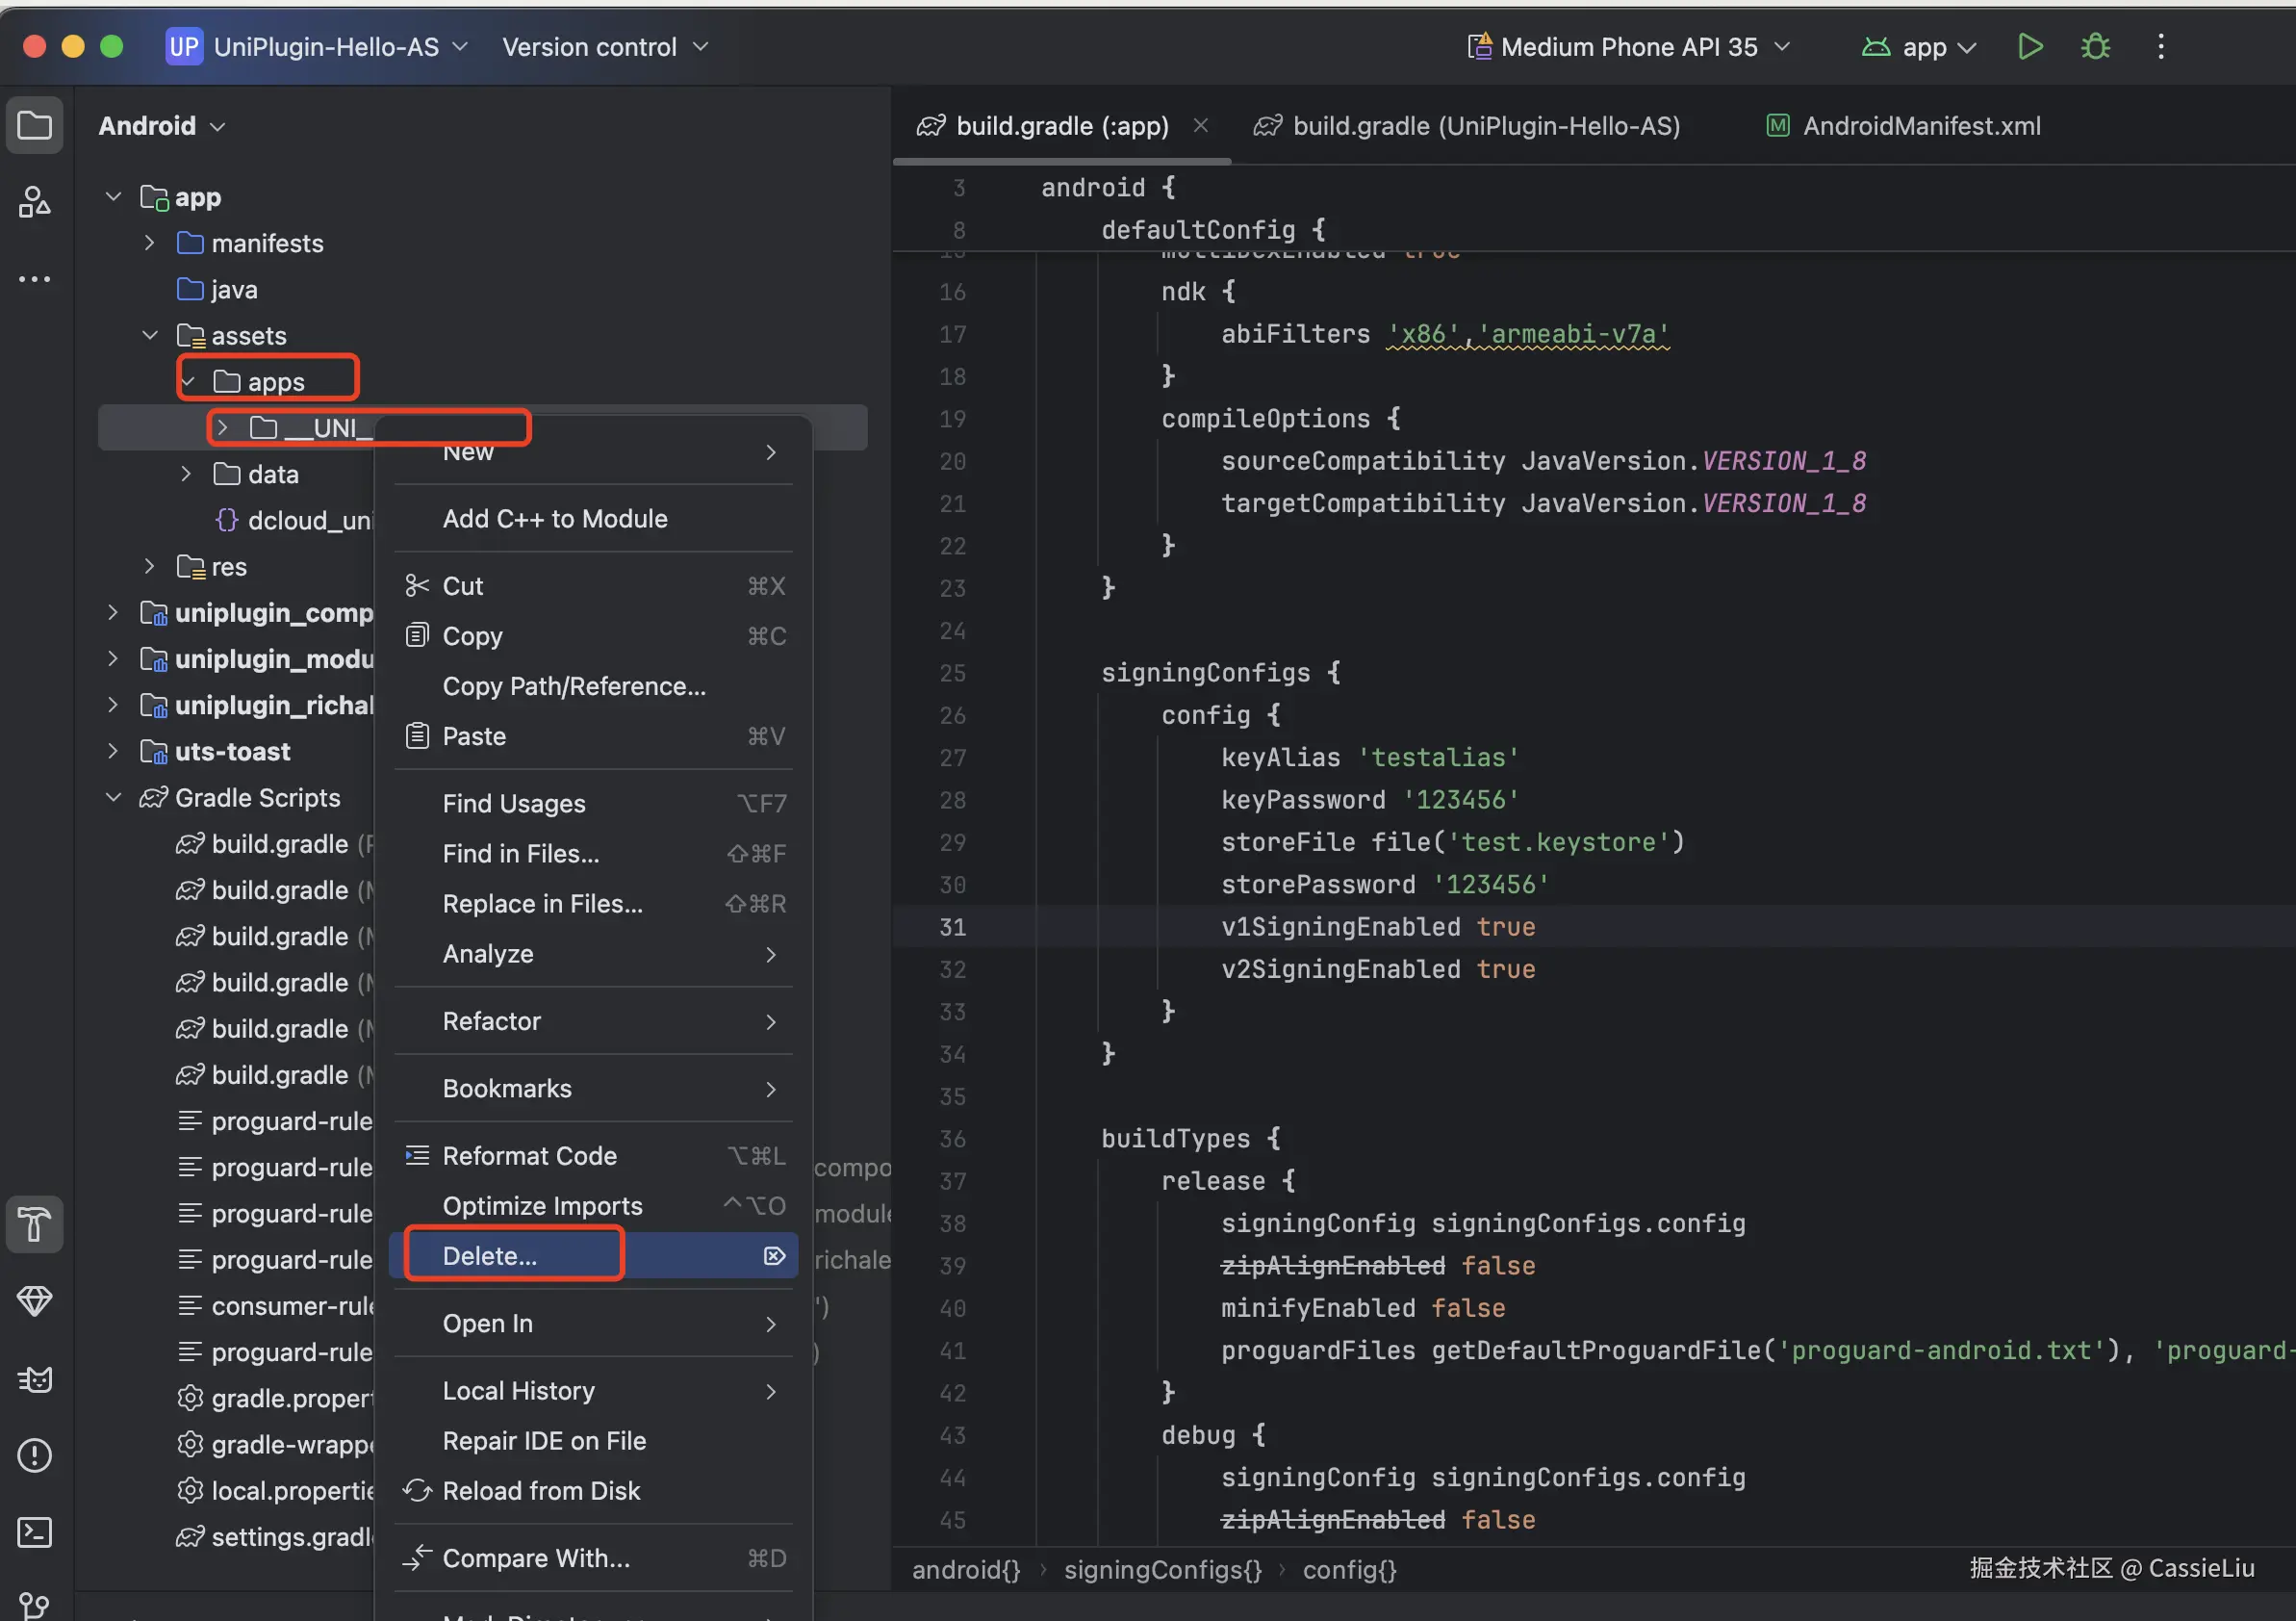Close the build.gradle (:app) tab
Viewport: 2296px width, 1621px height.
point(1201,126)
